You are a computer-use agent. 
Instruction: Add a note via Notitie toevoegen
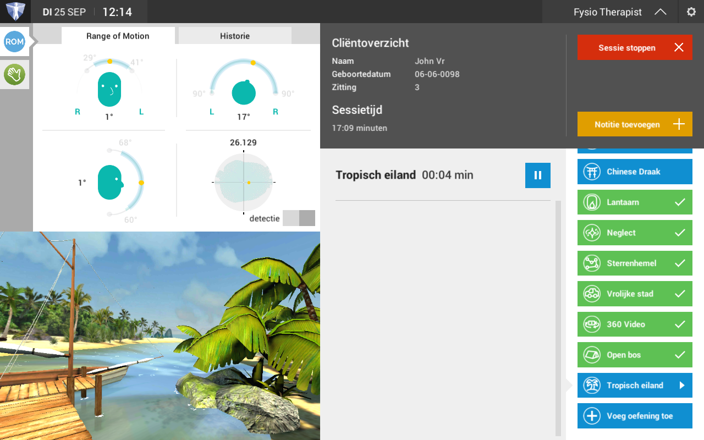[635, 124]
